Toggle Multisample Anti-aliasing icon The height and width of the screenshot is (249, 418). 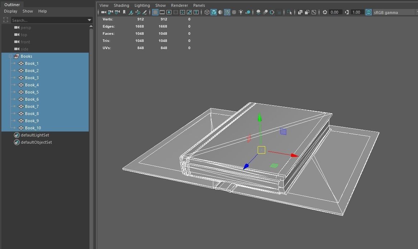point(272,12)
